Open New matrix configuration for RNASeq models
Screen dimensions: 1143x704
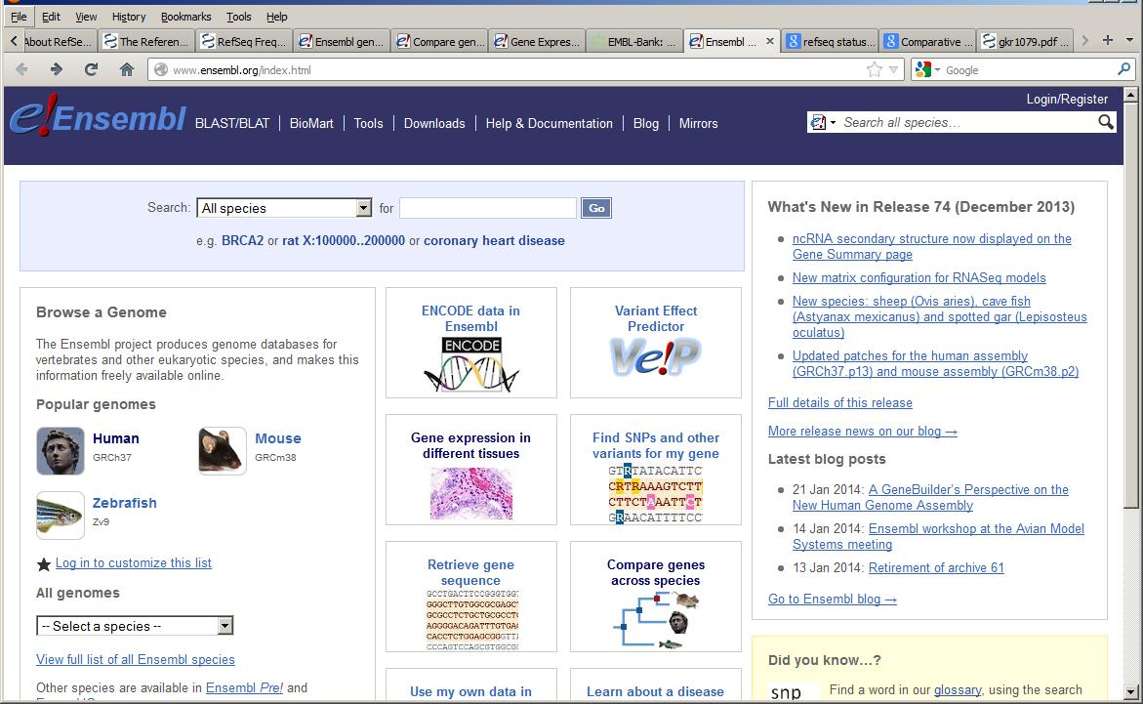919,278
